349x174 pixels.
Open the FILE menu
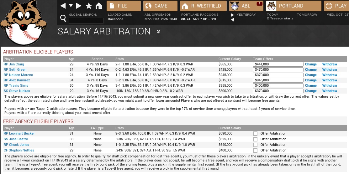tap(124, 6)
